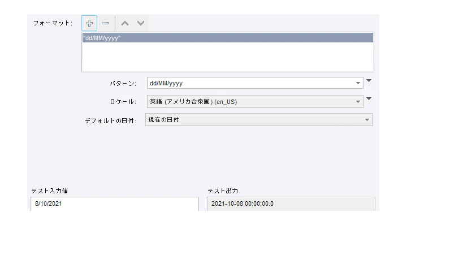The width and height of the screenshot is (463, 260).
Task: Click the テスト入力値 field with 8/10/2021
Action: click(x=115, y=204)
